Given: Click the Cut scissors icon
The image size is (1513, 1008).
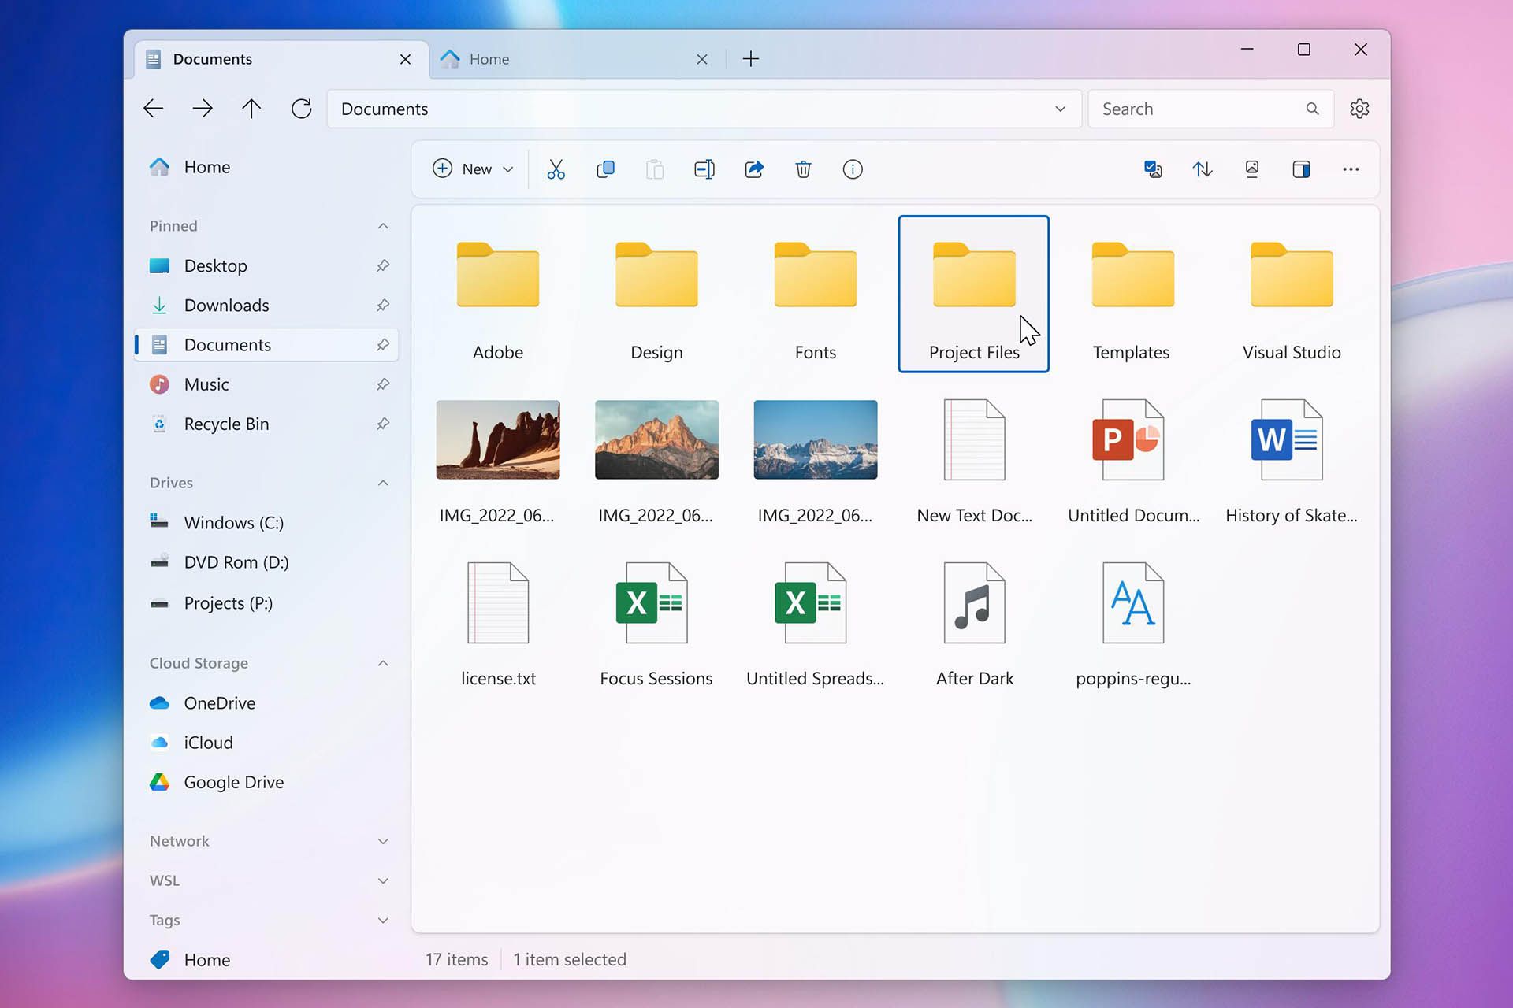Looking at the screenshot, I should point(556,169).
